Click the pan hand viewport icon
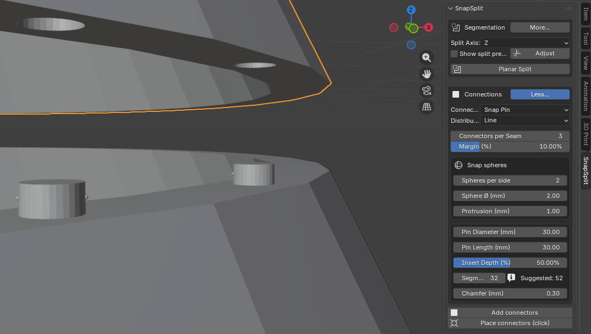The image size is (591, 334). coord(426,74)
